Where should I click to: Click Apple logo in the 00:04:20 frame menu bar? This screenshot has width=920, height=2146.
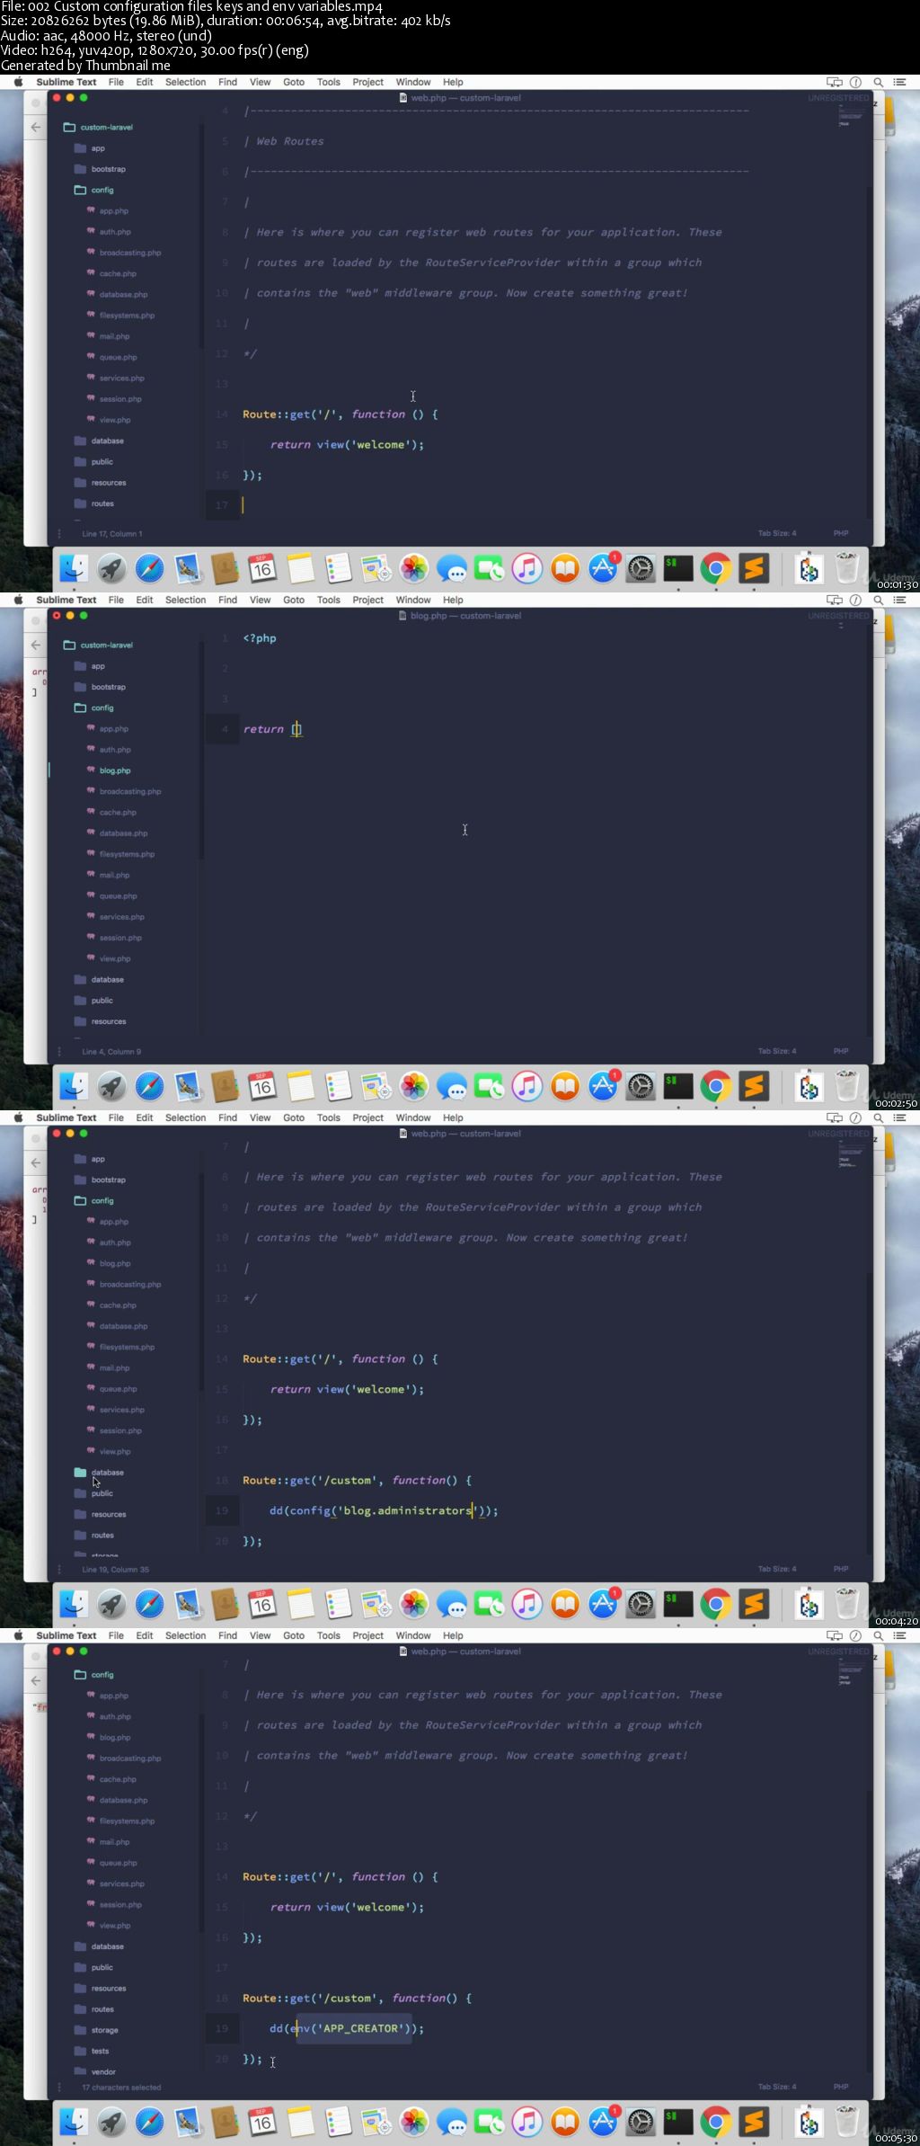coord(18,1118)
